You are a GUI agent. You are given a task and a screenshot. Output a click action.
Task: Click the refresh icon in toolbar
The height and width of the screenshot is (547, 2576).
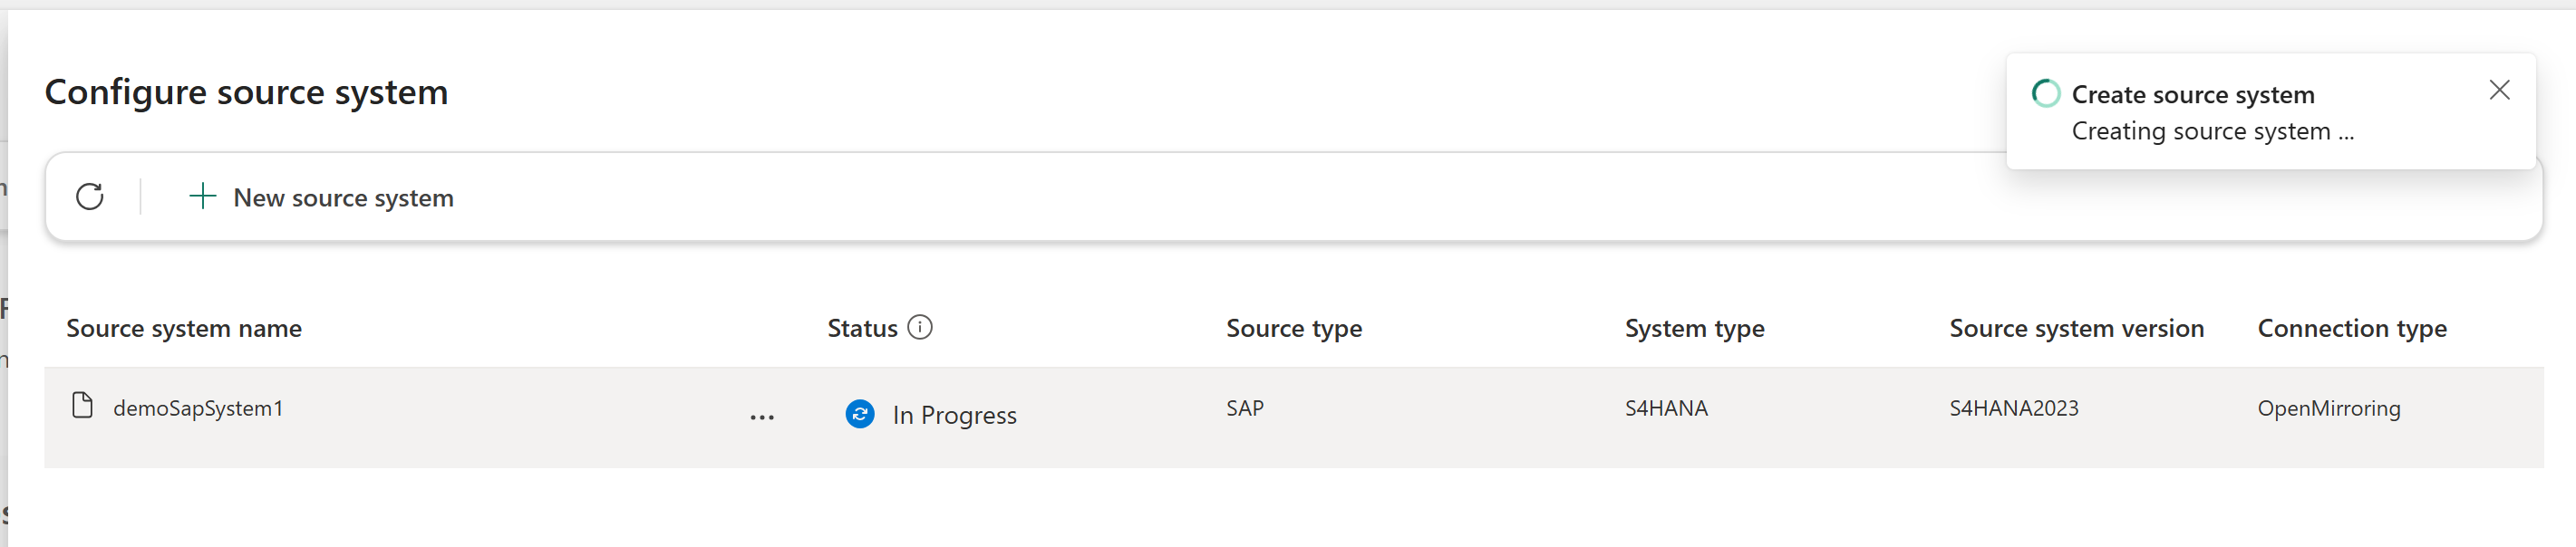[90, 197]
